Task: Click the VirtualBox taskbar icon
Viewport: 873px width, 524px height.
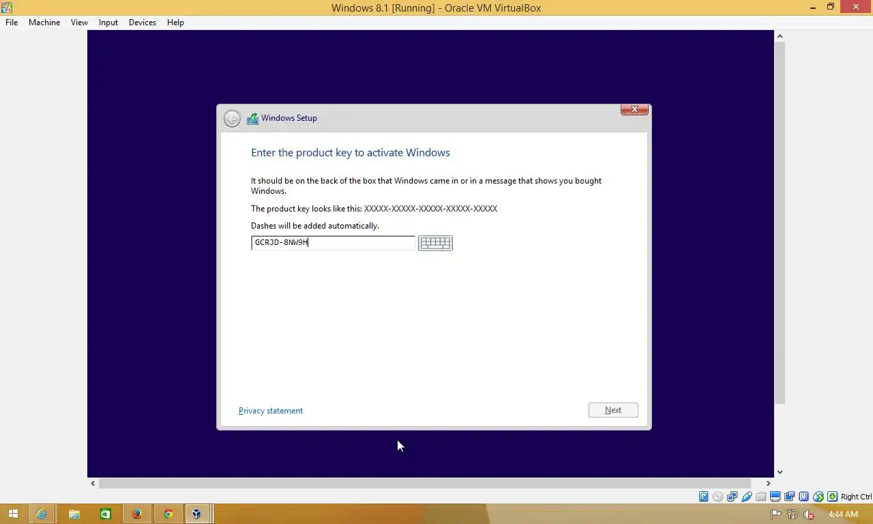Action: coord(197,514)
